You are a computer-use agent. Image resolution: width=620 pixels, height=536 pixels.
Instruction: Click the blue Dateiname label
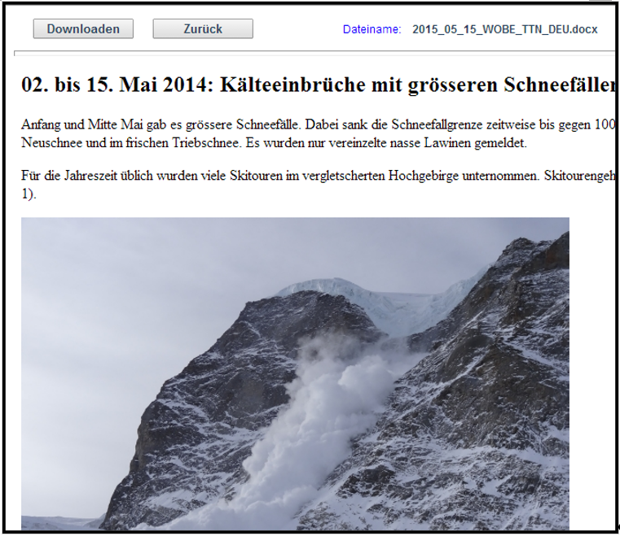[x=372, y=29]
